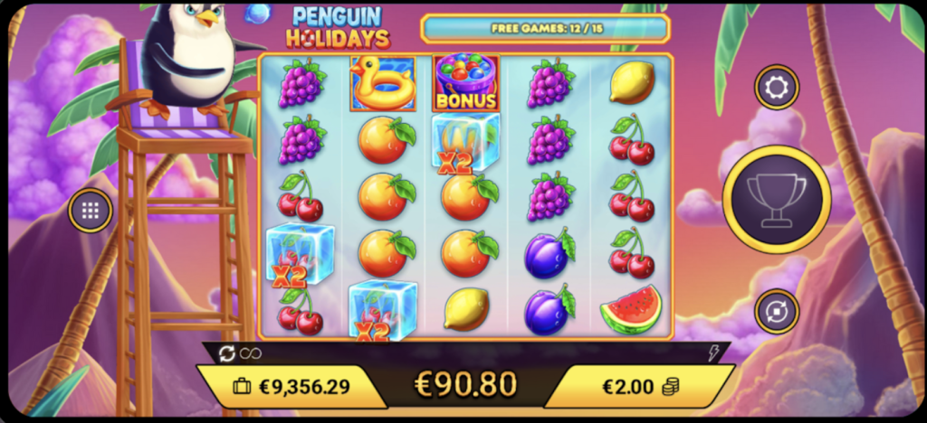This screenshot has height=423, width=927.
Task: Click the frozen X2 cube in first column
Action: tap(299, 256)
